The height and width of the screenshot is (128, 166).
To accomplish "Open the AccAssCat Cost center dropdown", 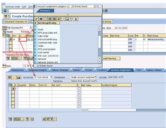I will click(x=51, y=77).
